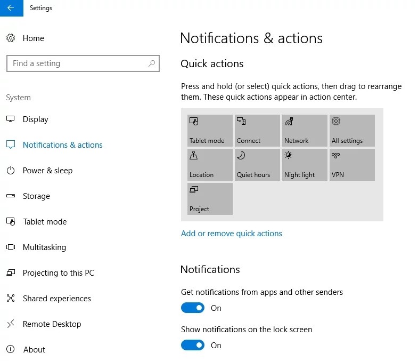The height and width of the screenshot is (361, 418).
Task: Select the Project quick action tile
Action: point(210,199)
